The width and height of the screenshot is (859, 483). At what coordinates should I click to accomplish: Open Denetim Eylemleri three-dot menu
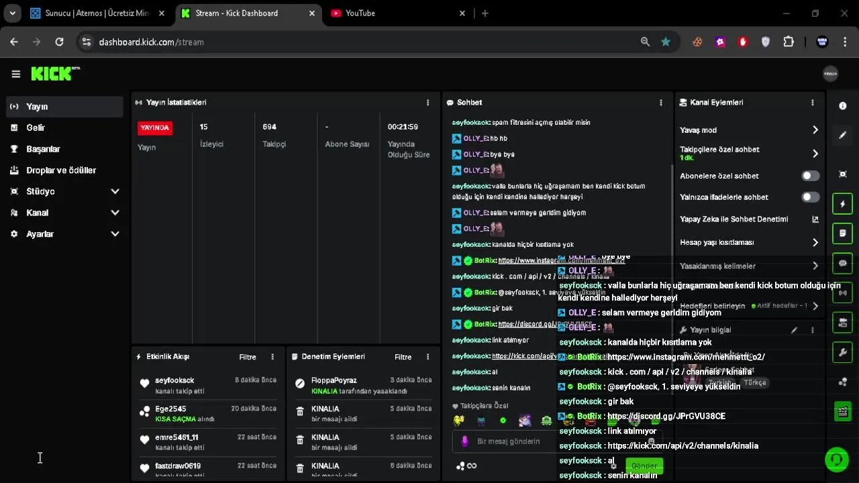click(x=427, y=357)
